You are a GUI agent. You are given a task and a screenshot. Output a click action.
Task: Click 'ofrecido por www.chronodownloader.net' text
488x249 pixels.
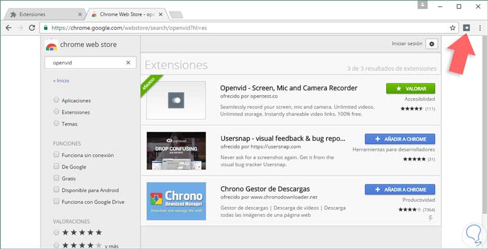[x=269, y=197]
